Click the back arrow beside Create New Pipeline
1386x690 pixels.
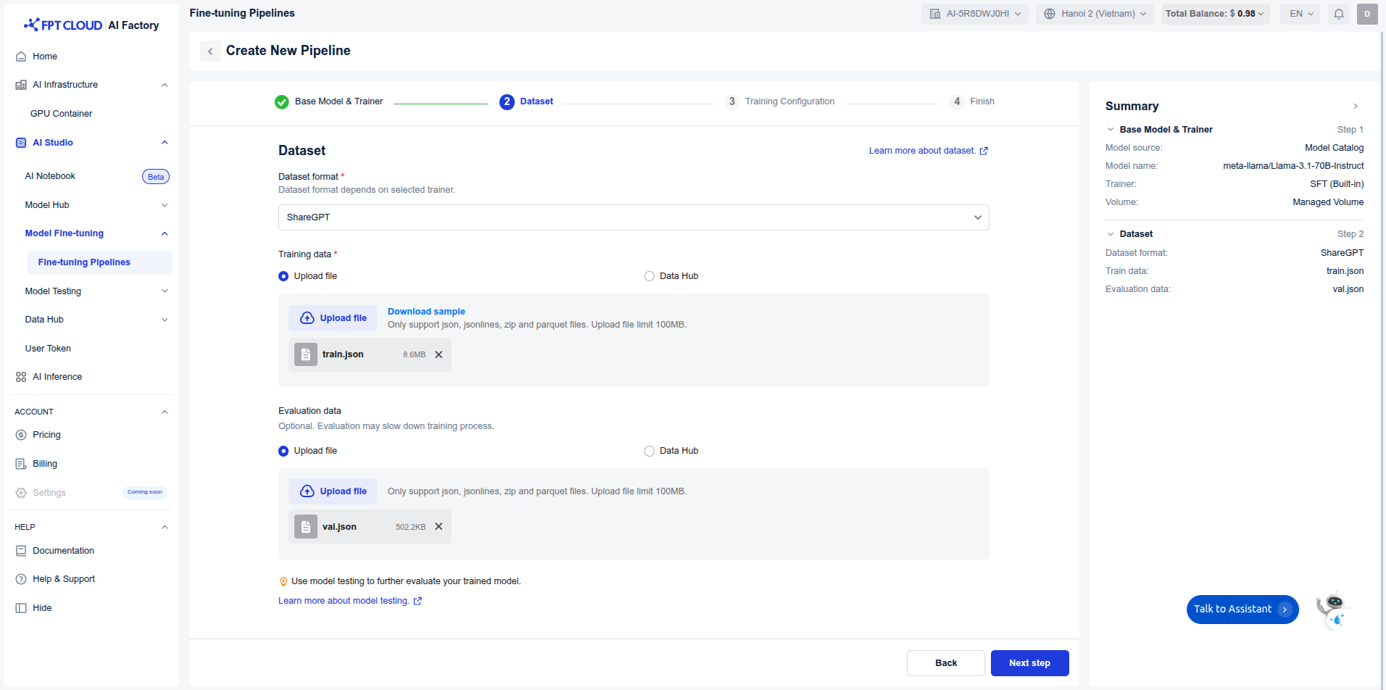point(210,51)
